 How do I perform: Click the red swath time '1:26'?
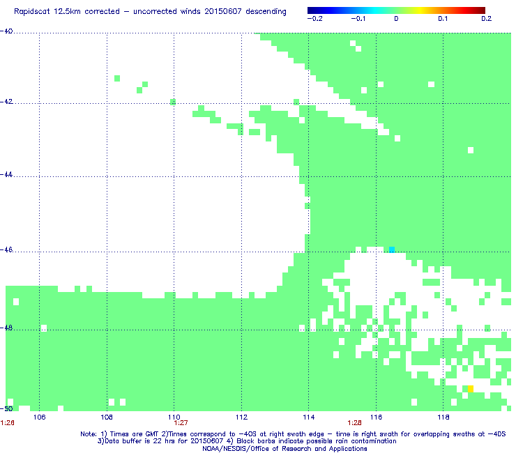(7, 423)
